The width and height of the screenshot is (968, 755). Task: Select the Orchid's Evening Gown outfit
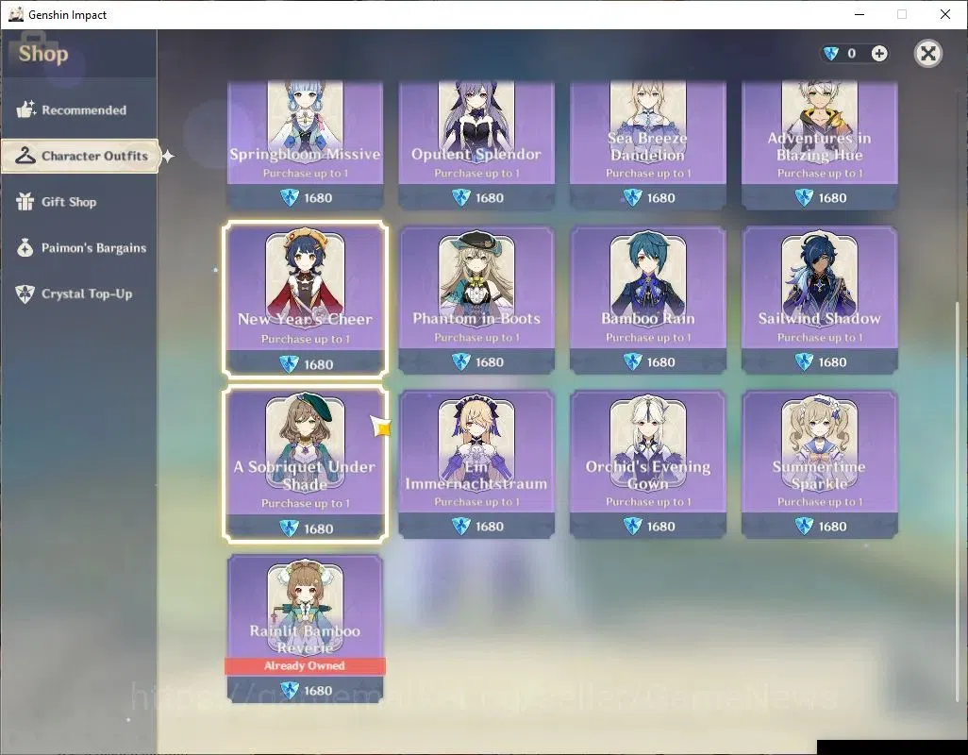pyautogui.click(x=647, y=464)
